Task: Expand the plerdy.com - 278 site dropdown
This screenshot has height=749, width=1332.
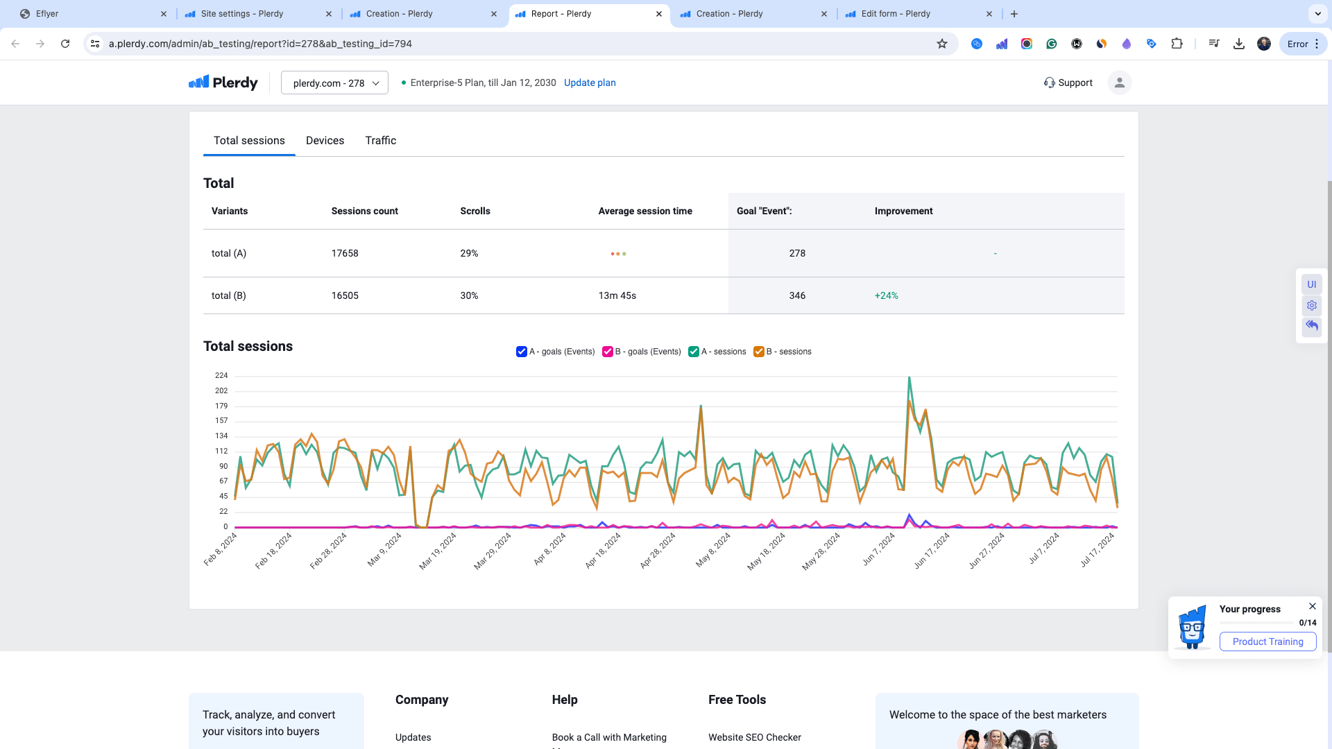Action: point(334,83)
